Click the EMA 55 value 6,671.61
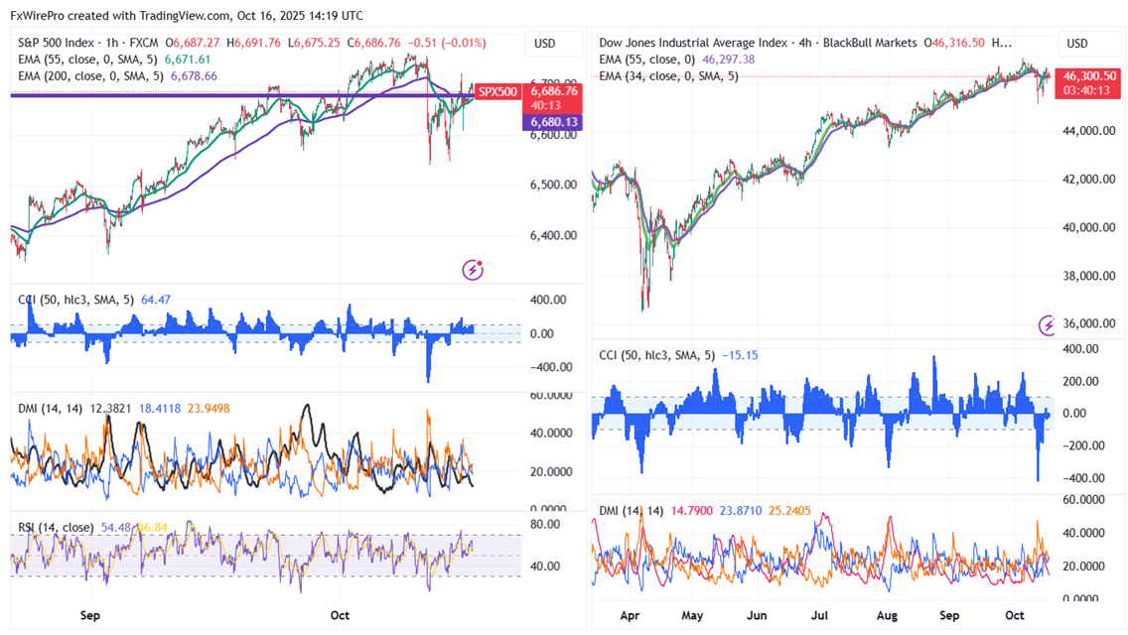1128x635 pixels. pyautogui.click(x=188, y=60)
